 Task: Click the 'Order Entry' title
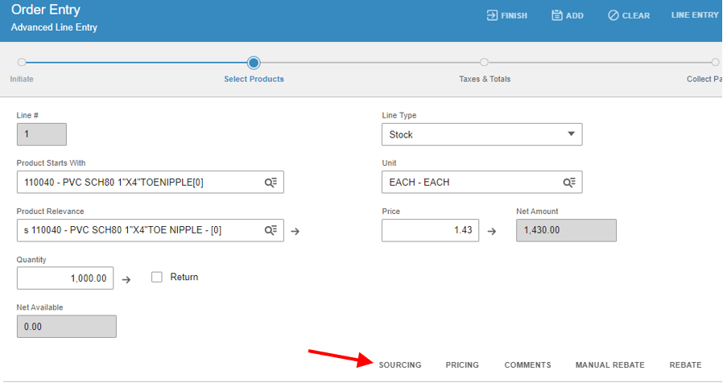click(46, 10)
